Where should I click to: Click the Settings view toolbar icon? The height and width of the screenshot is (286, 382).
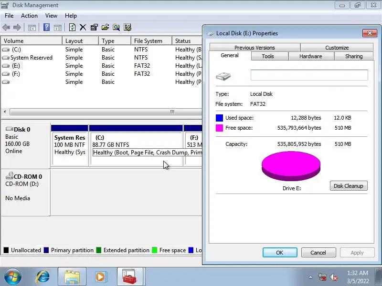tap(127, 27)
